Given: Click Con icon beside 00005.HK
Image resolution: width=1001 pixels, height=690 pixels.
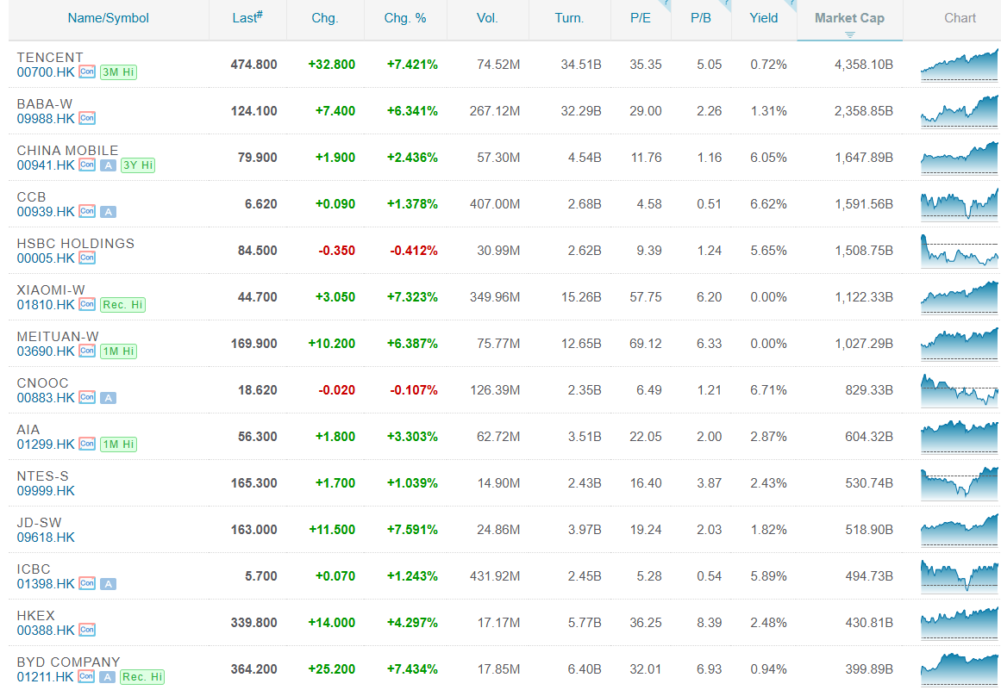Looking at the screenshot, I should (87, 258).
